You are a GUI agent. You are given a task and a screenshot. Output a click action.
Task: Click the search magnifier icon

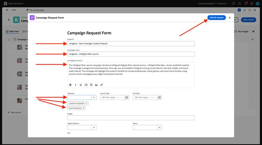click(255, 10)
